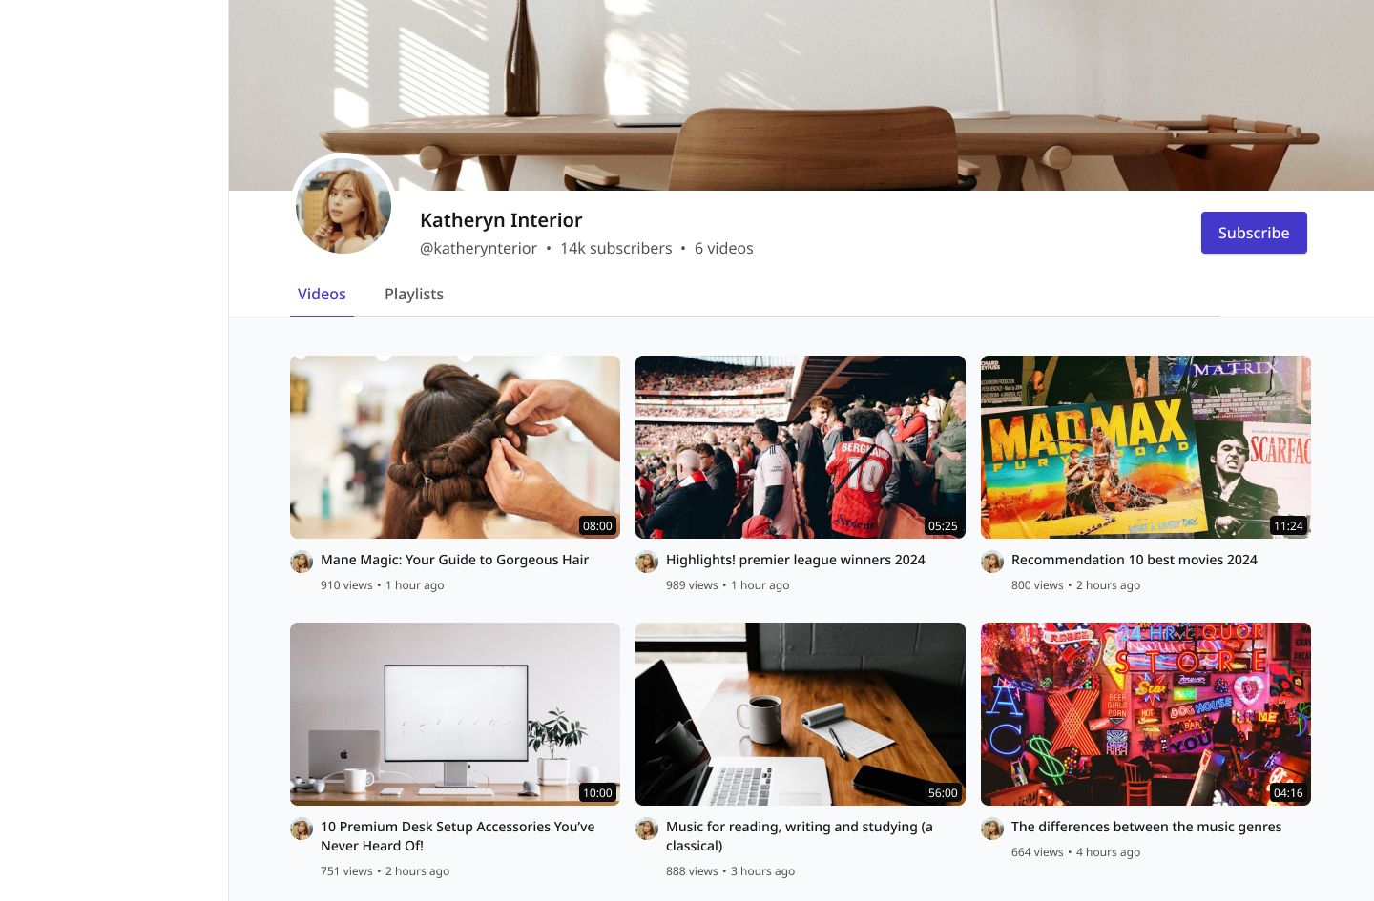The width and height of the screenshot is (1374, 901).
Task: Open Recommendation 10 best movies 2024 title
Action: point(1135,560)
